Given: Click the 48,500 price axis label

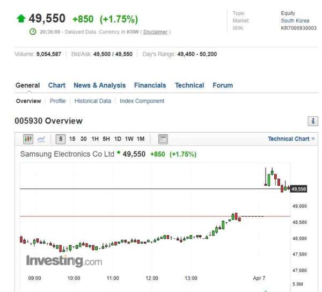Looking at the screenshot, I should point(299,222).
